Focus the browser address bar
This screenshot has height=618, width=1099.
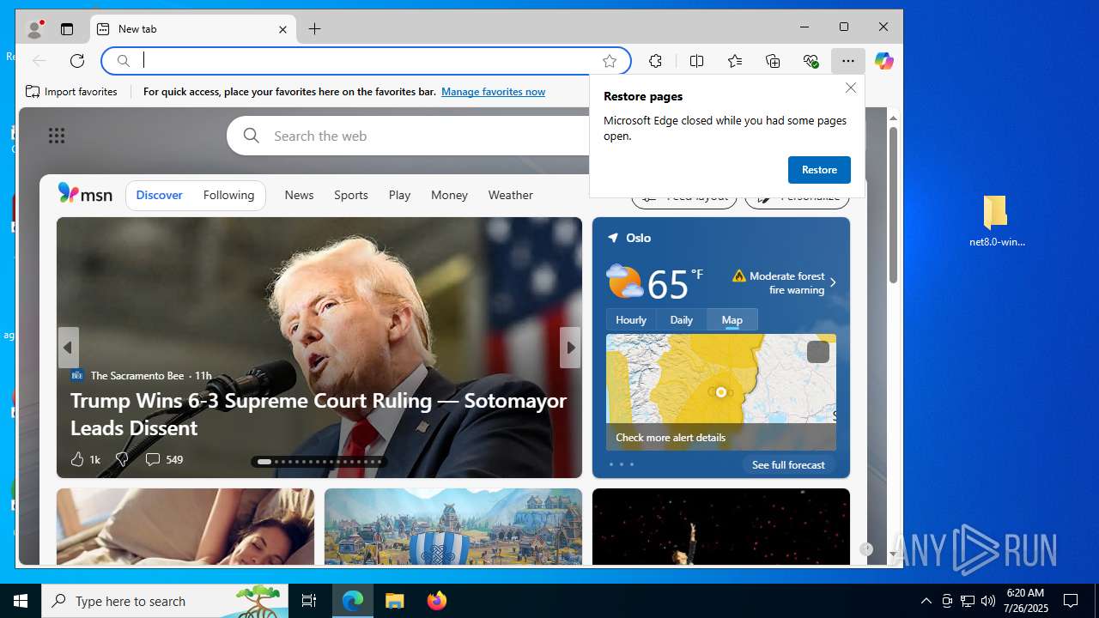[367, 61]
